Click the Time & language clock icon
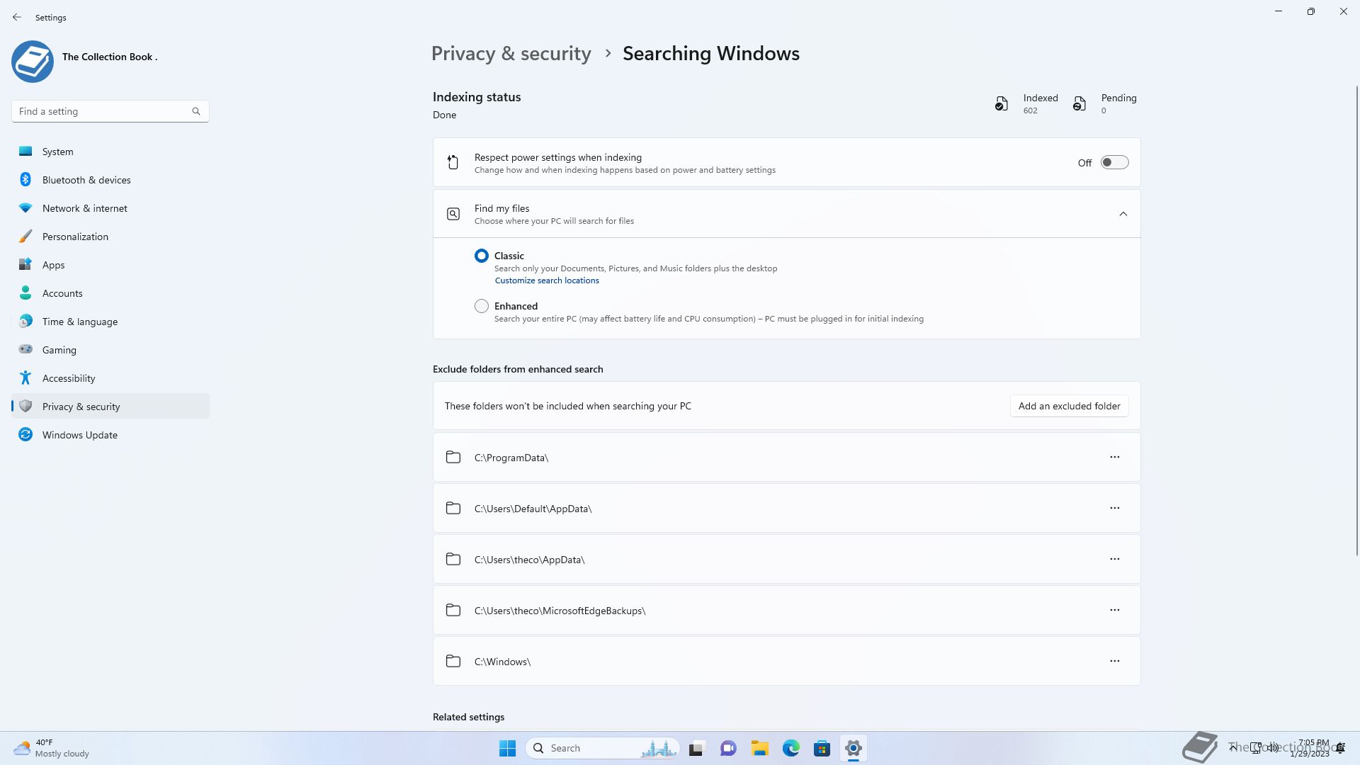The image size is (1360, 765). pyautogui.click(x=25, y=322)
